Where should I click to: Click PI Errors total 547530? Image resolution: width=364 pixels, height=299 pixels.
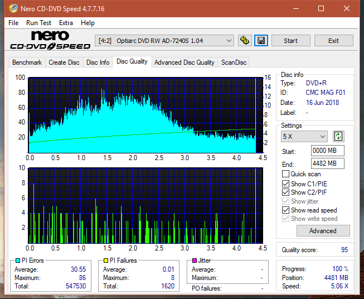(x=76, y=286)
